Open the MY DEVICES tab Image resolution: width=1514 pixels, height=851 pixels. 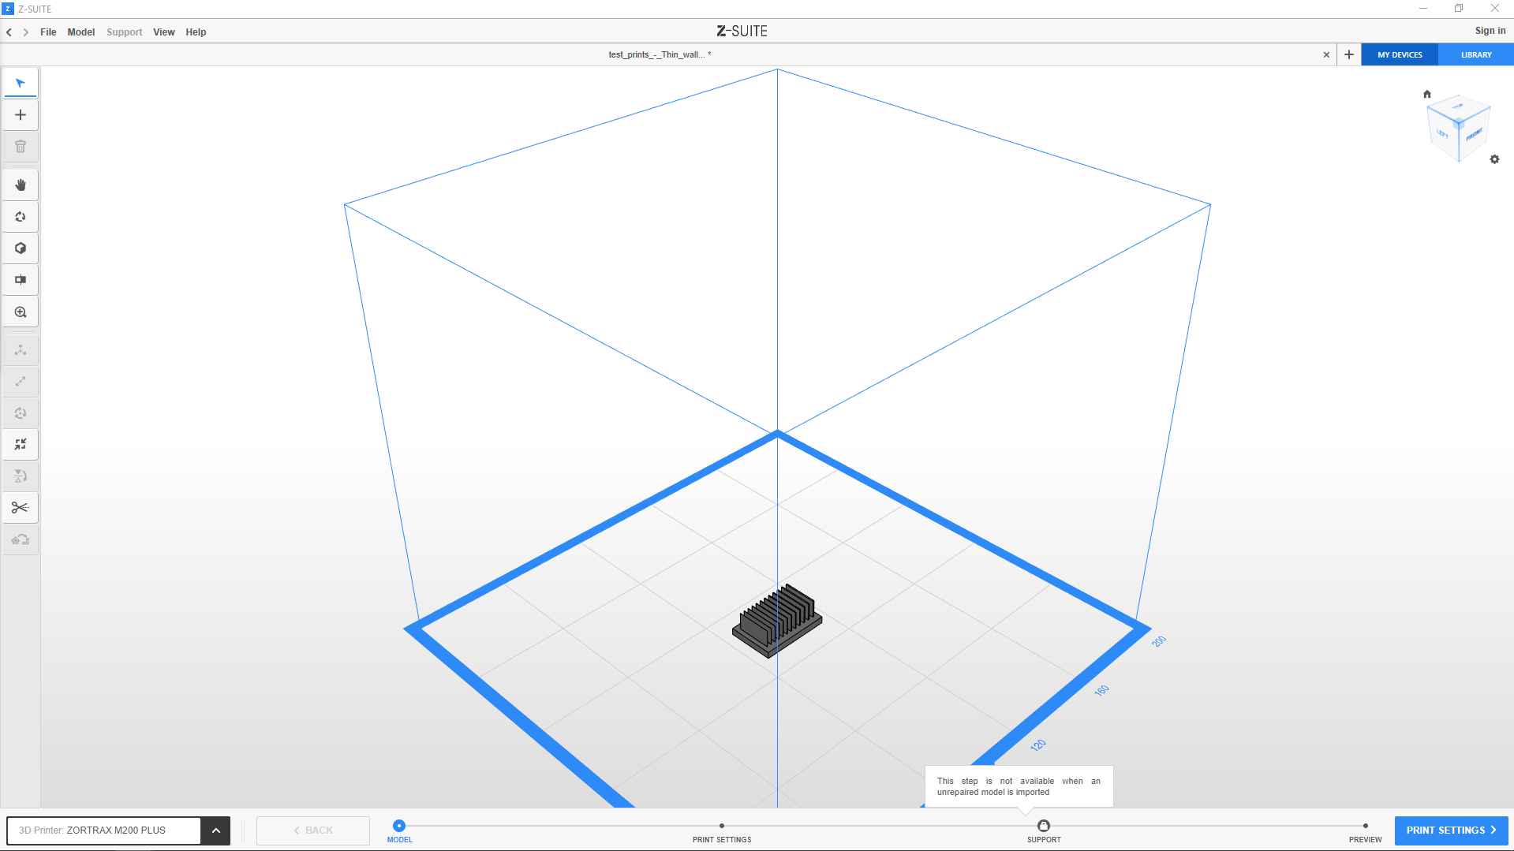pyautogui.click(x=1400, y=55)
